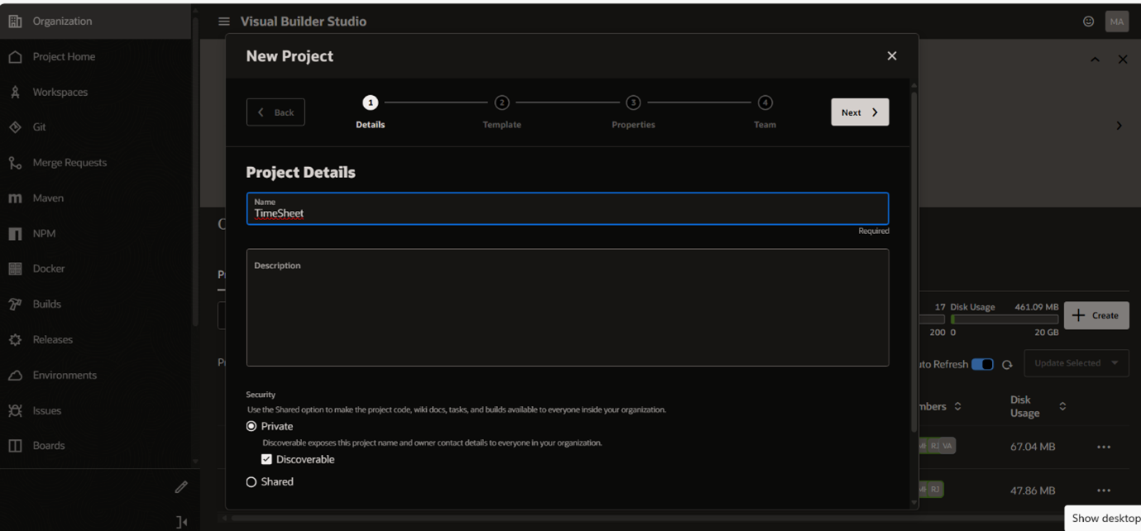Click the Next button

click(860, 112)
